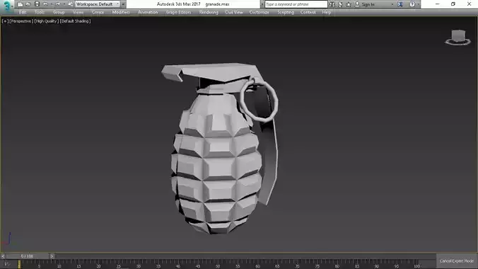Click the Open File icon

(28, 4)
